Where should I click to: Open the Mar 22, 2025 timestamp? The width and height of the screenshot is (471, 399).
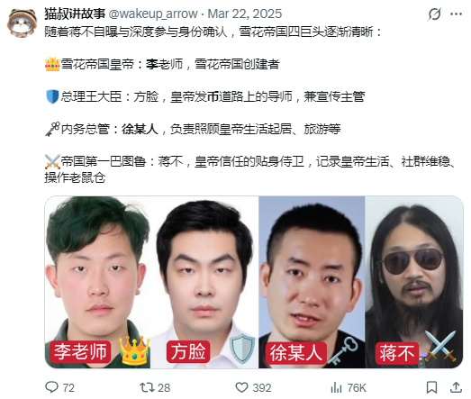(245, 14)
